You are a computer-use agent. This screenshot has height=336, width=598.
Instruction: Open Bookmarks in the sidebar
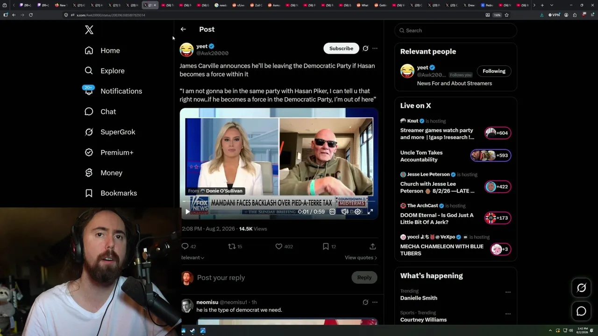[x=111, y=193]
